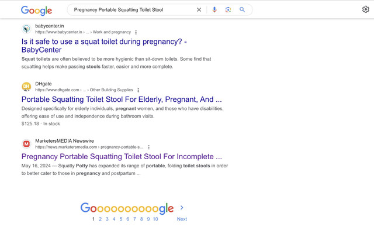Open Google Lens image search
This screenshot has height=237, width=374.
tap(228, 9)
